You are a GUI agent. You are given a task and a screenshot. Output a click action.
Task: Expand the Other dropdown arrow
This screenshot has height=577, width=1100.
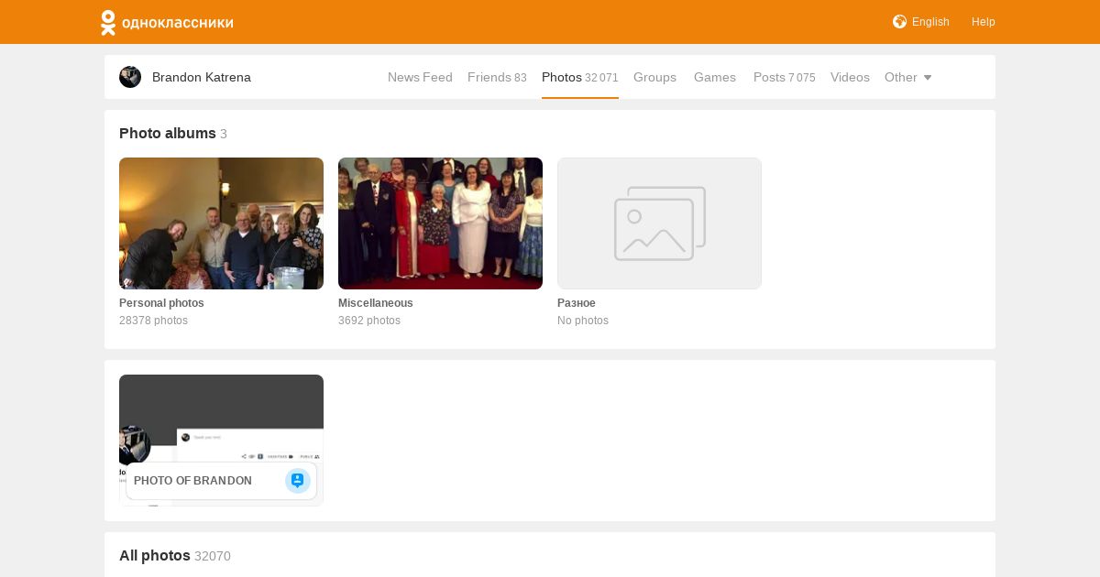click(928, 78)
